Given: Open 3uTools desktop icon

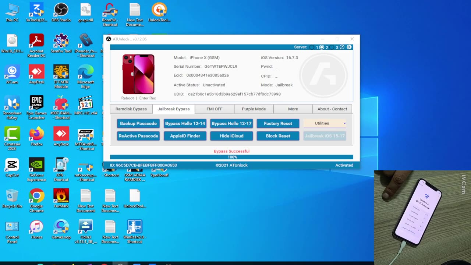Looking at the screenshot, I should (x=36, y=13).
